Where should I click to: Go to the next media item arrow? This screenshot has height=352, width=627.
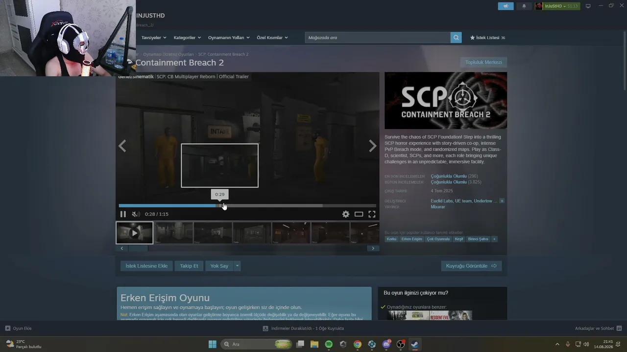click(373, 146)
